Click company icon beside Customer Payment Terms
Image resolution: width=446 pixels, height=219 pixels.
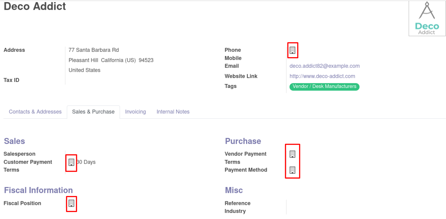click(71, 162)
